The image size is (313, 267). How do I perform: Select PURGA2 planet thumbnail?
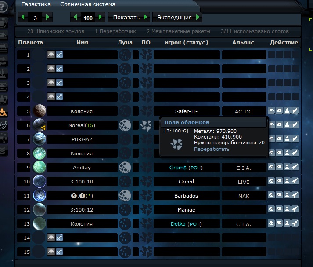pos(40,139)
